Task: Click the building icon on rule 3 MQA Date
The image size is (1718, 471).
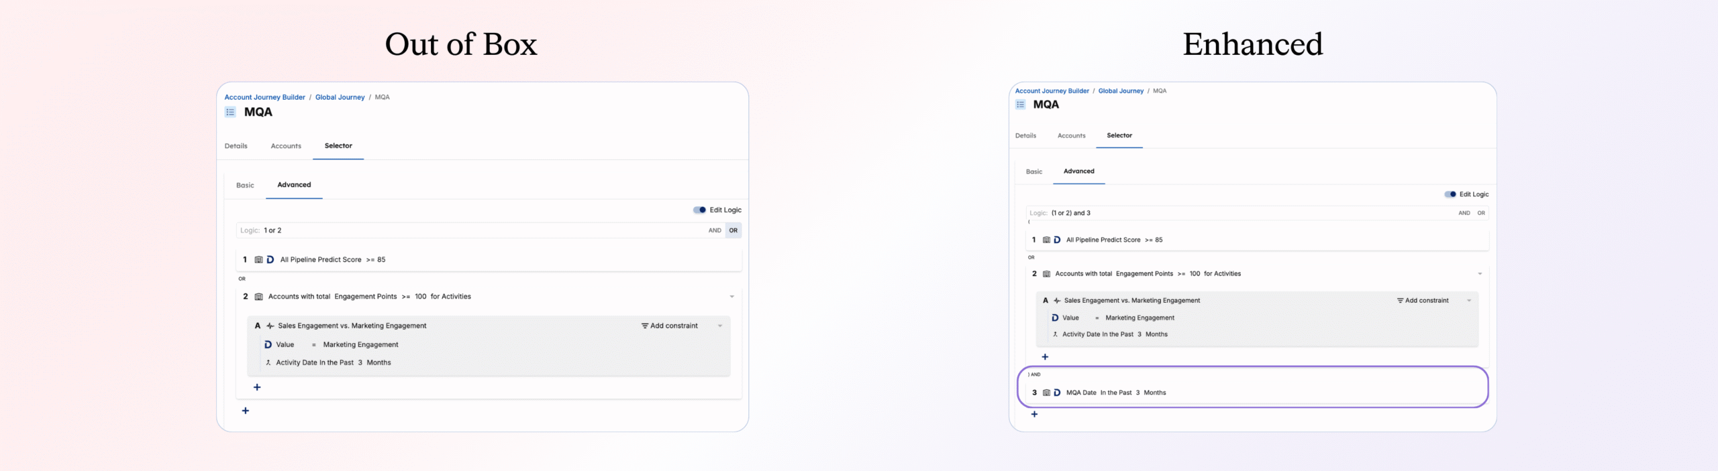Action: 1046,393
